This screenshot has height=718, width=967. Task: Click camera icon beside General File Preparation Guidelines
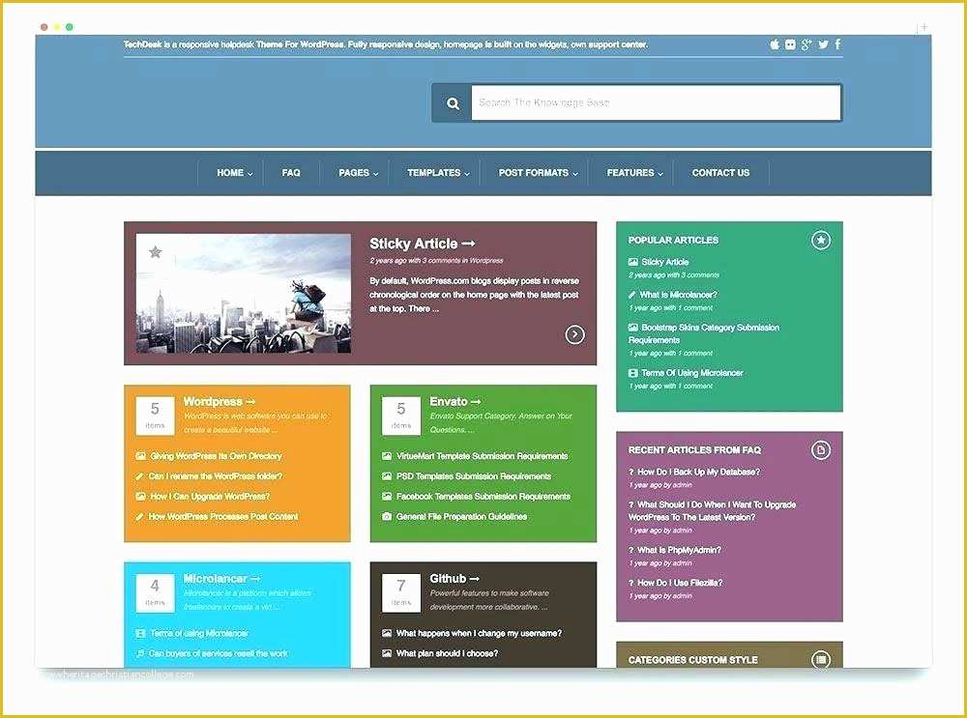(387, 516)
